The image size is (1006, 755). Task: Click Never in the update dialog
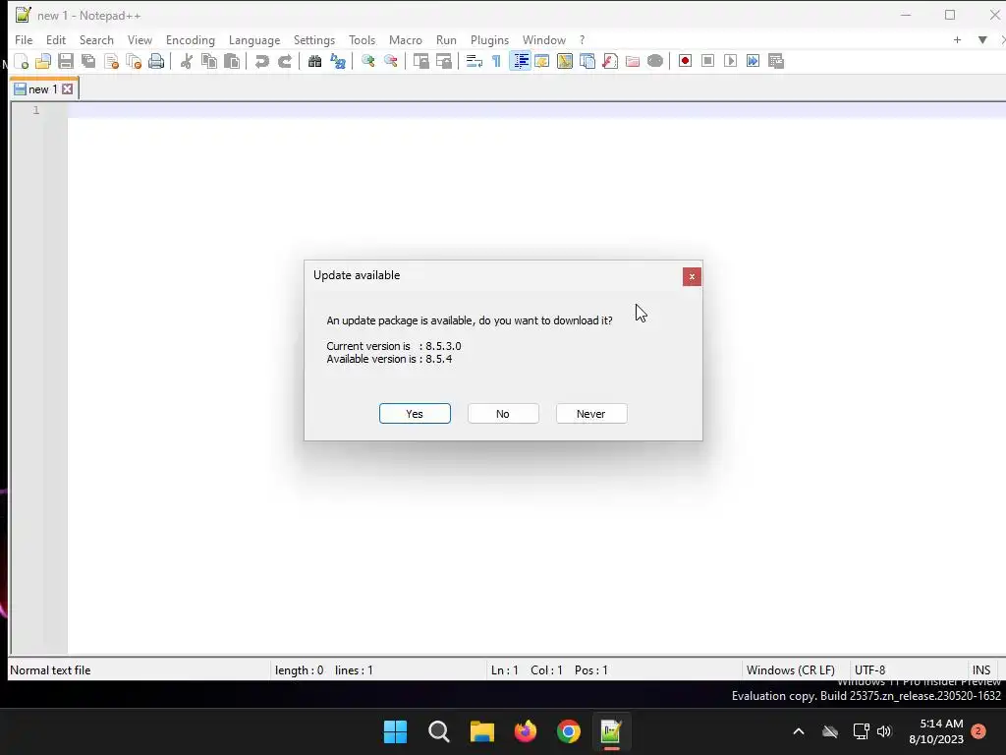tap(590, 414)
